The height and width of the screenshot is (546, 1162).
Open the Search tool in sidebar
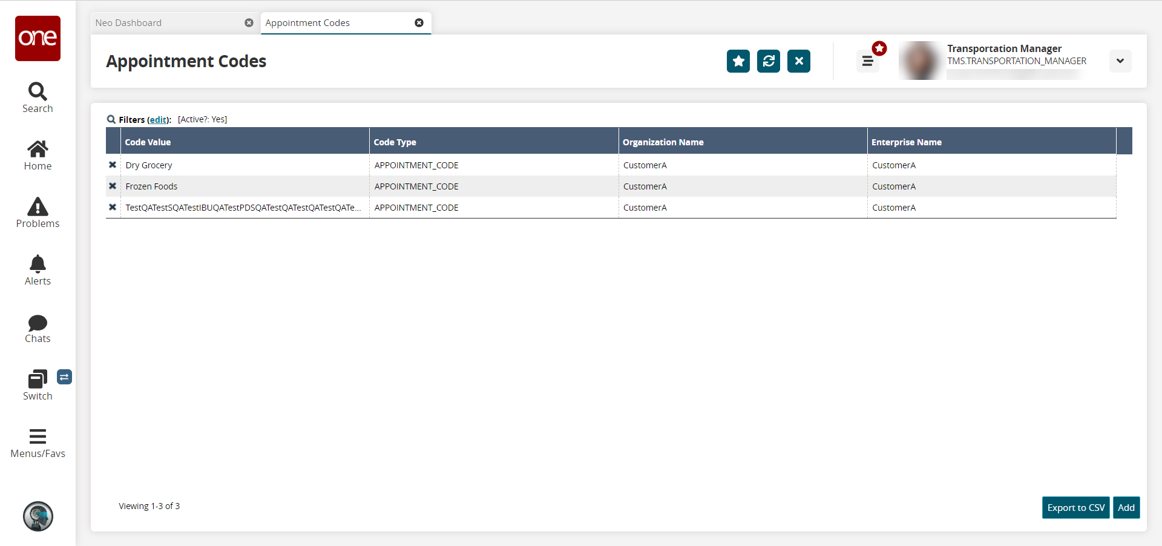pyautogui.click(x=38, y=97)
